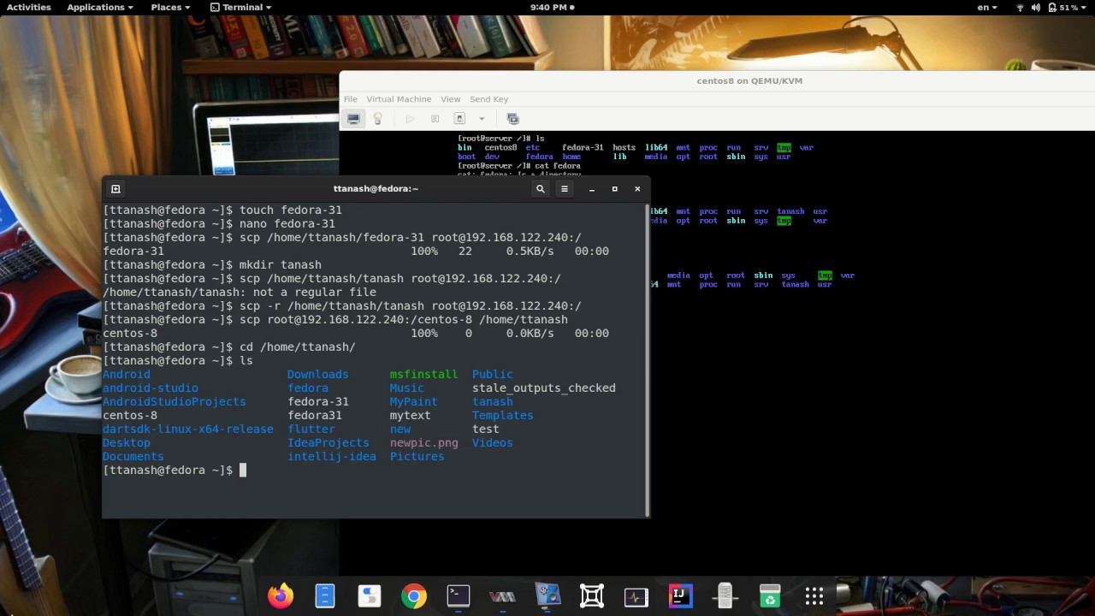Viewport: 1095px width, 616px height.
Task: Expand the Applications menu
Action: [99, 7]
